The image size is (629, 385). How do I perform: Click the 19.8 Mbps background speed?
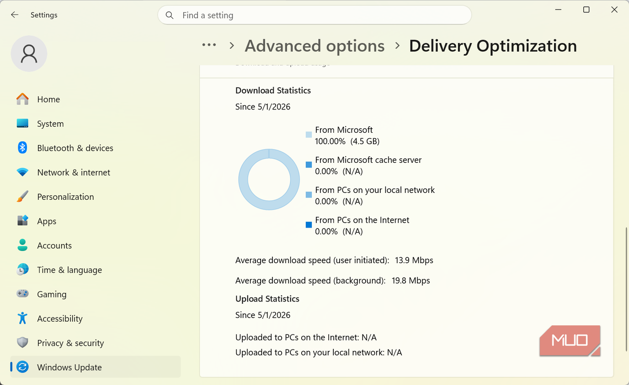tap(411, 281)
